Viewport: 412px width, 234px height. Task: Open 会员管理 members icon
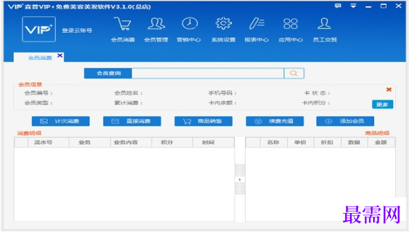[x=157, y=24]
